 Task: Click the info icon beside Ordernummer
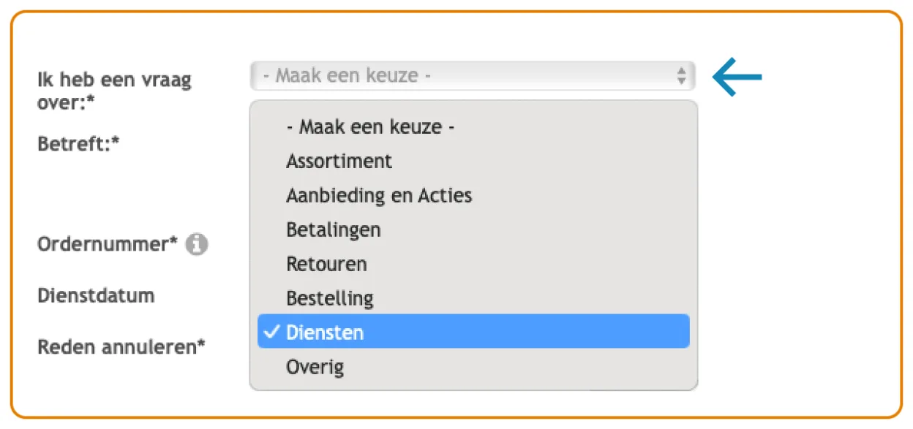196,245
